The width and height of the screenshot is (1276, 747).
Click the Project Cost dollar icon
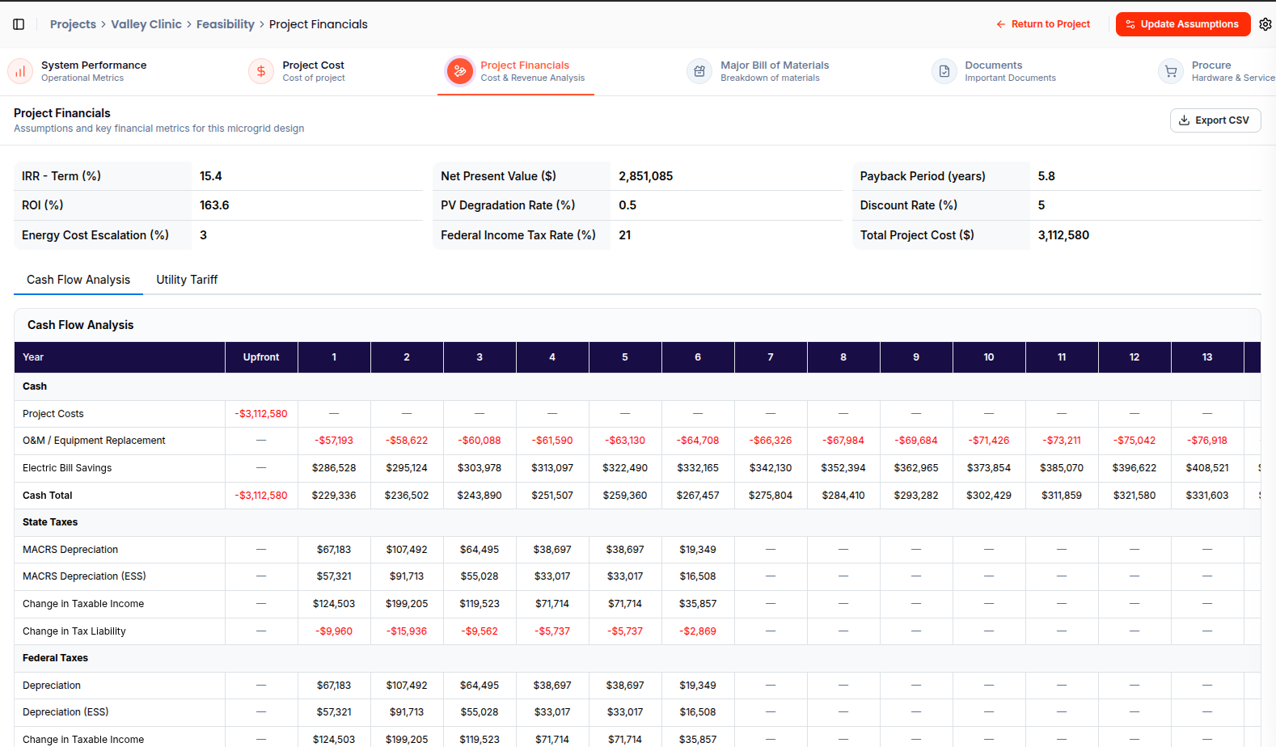[x=261, y=71]
